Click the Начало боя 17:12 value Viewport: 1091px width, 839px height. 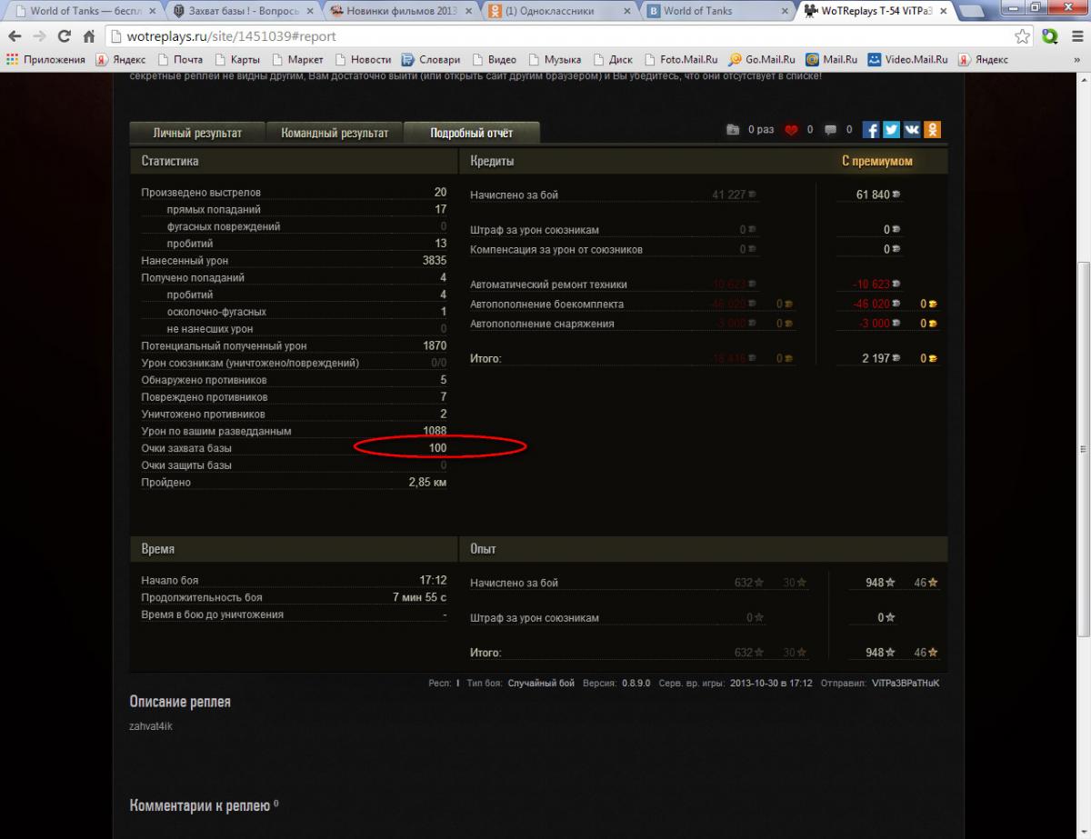[x=433, y=580]
